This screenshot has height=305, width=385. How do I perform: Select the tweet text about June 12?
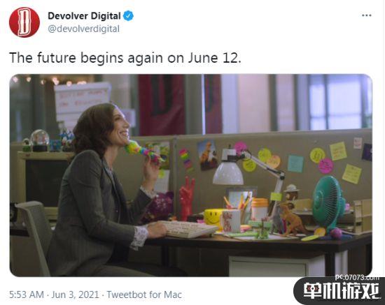click(x=125, y=58)
